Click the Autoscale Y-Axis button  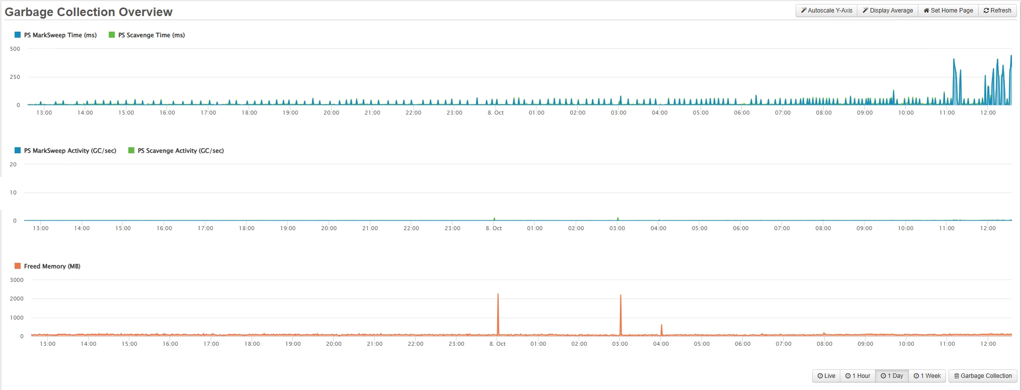(x=826, y=11)
